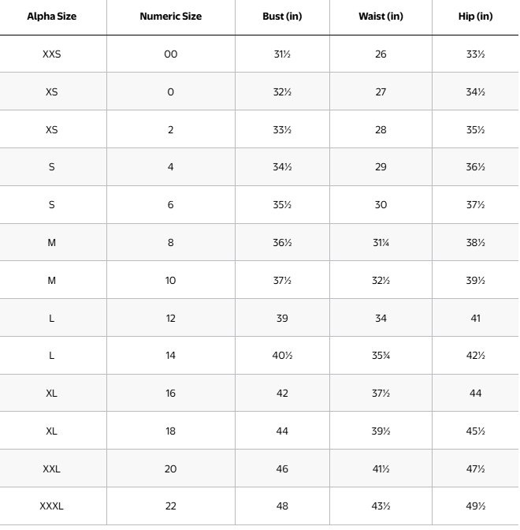Screen dimensions: 520x530
Task: Click the Waist (in) column header
Action: point(381,17)
